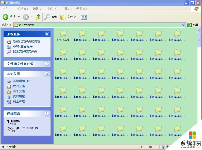Open back history dropdown arrow
202x150 pixels.
(x=19, y=17)
